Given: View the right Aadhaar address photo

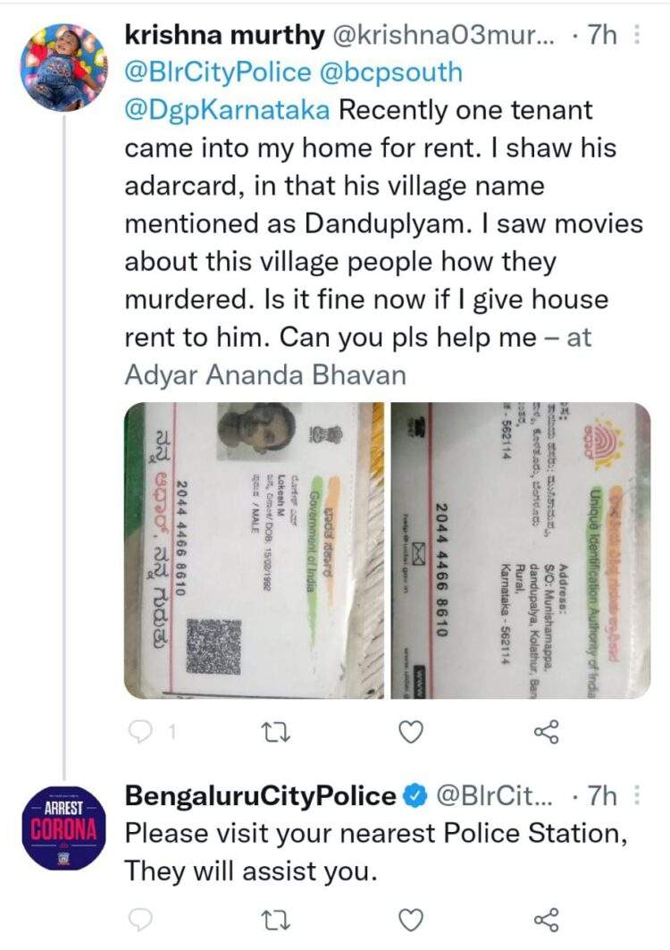Looking at the screenshot, I should [521, 550].
